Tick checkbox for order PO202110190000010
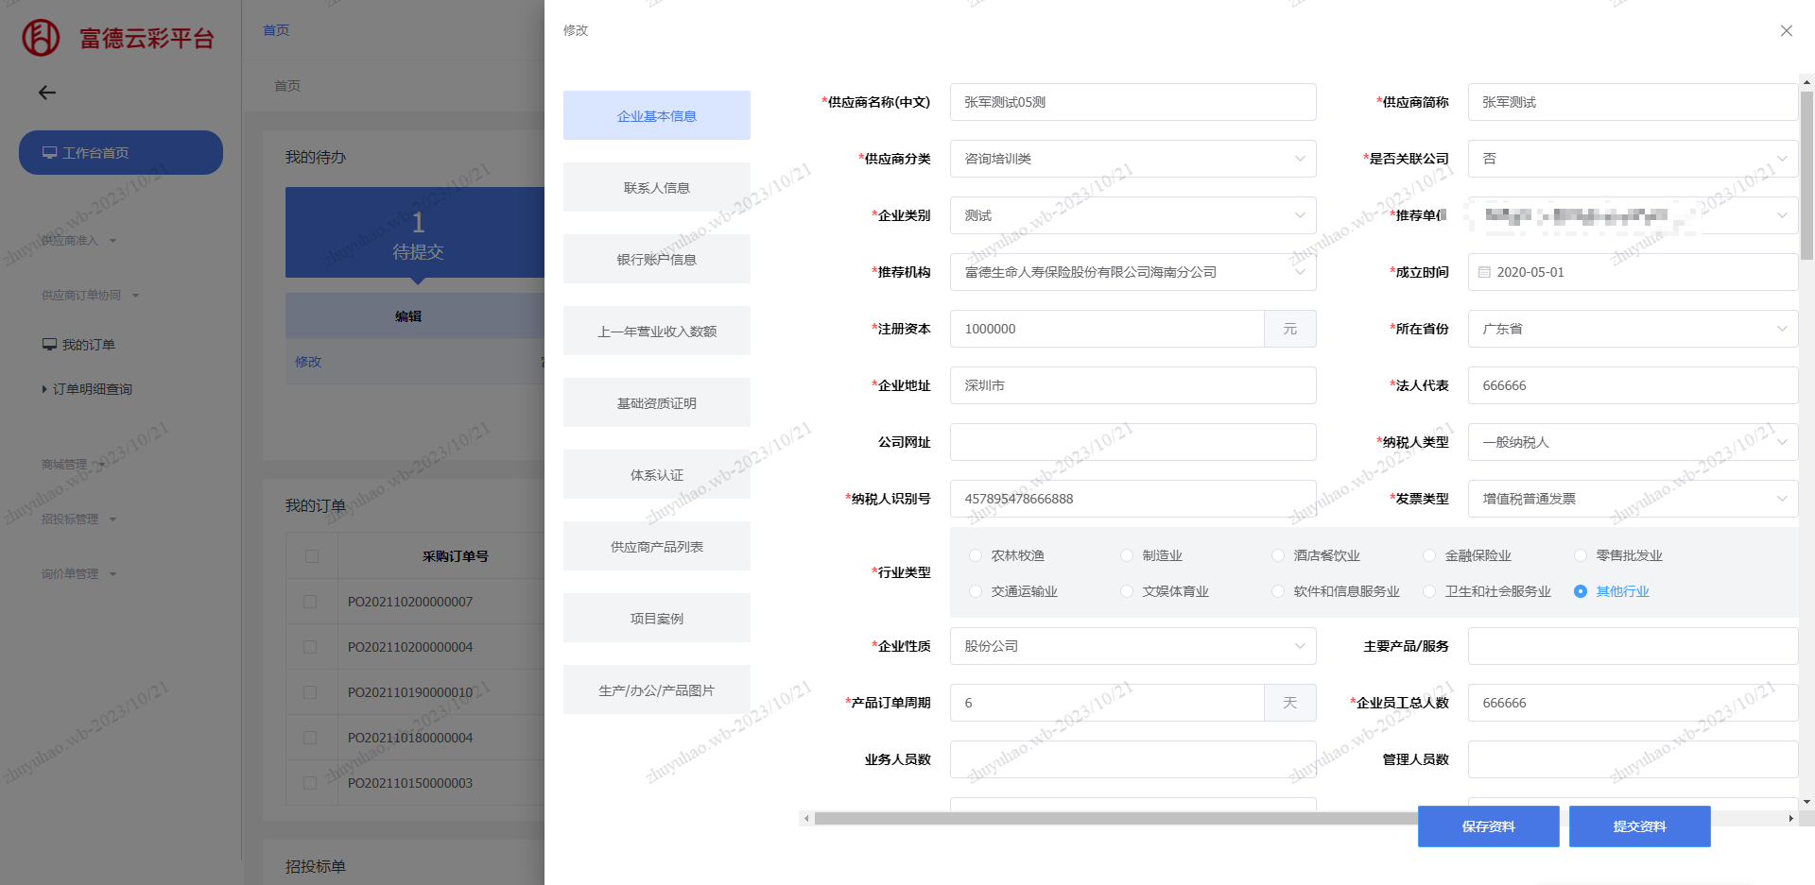Image resolution: width=1815 pixels, height=885 pixels. click(x=310, y=692)
